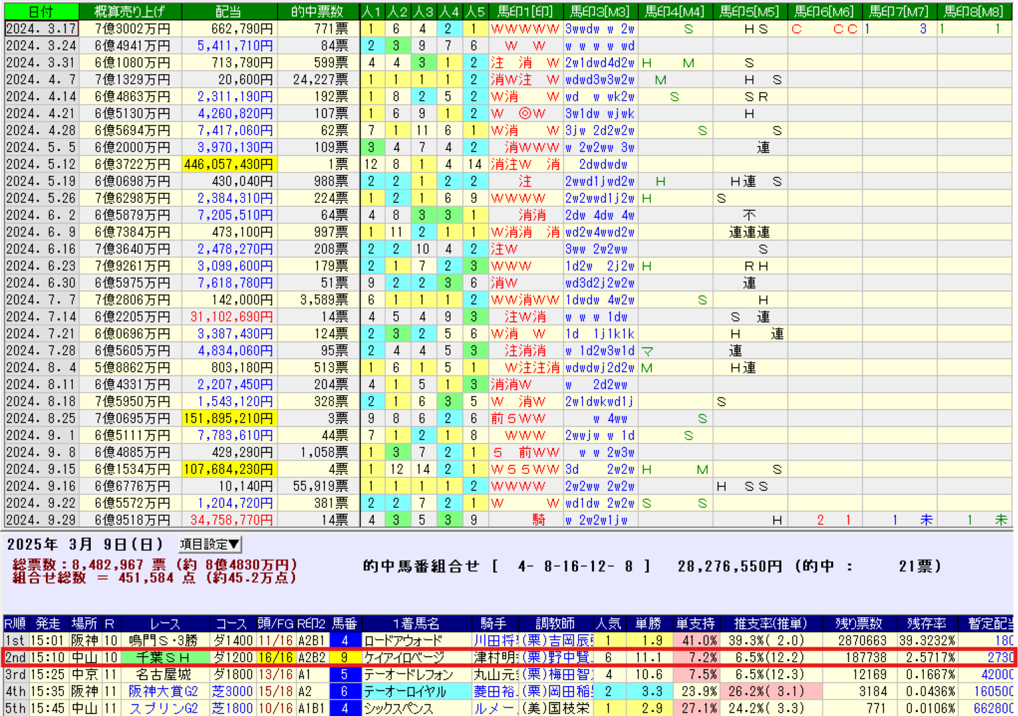Open the 項目設定 dropdown menu
The image size is (1018, 716).
click(210, 546)
